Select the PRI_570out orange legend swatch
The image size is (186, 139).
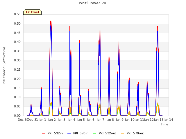click(x=123, y=133)
